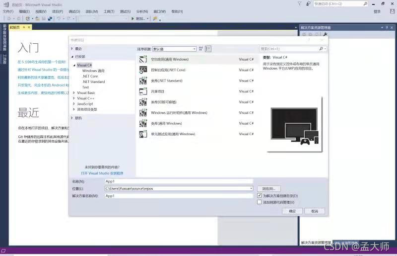397x256 pixels.
Task: Select the 类库(.NET Standard) template icon
Action: 143,81
